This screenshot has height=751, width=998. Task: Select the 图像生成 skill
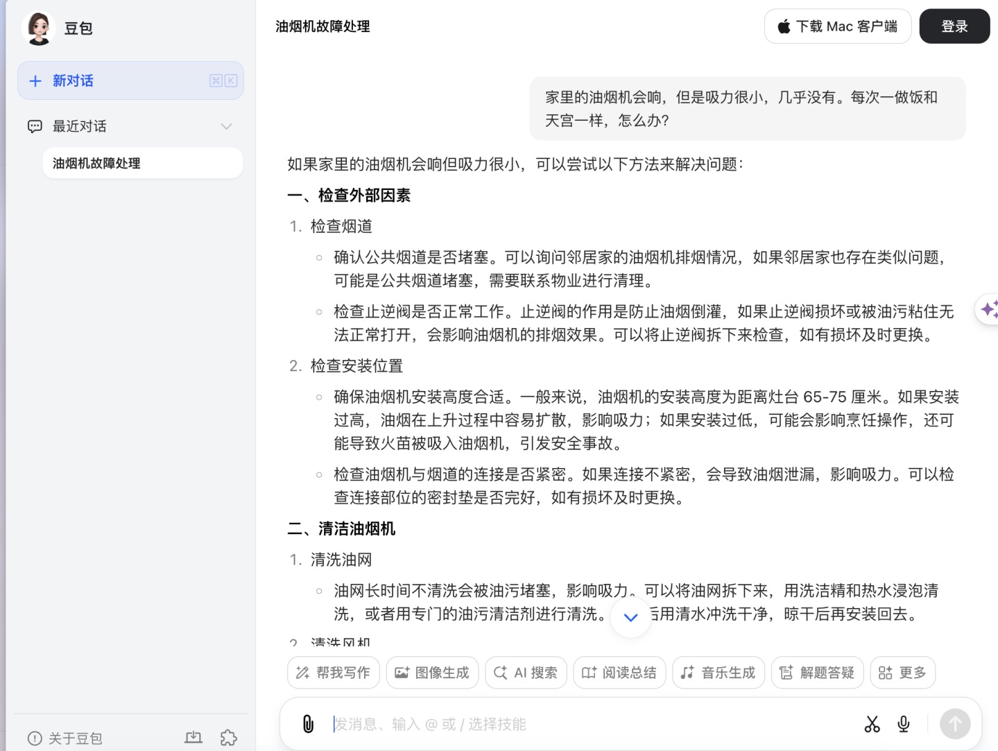point(432,673)
